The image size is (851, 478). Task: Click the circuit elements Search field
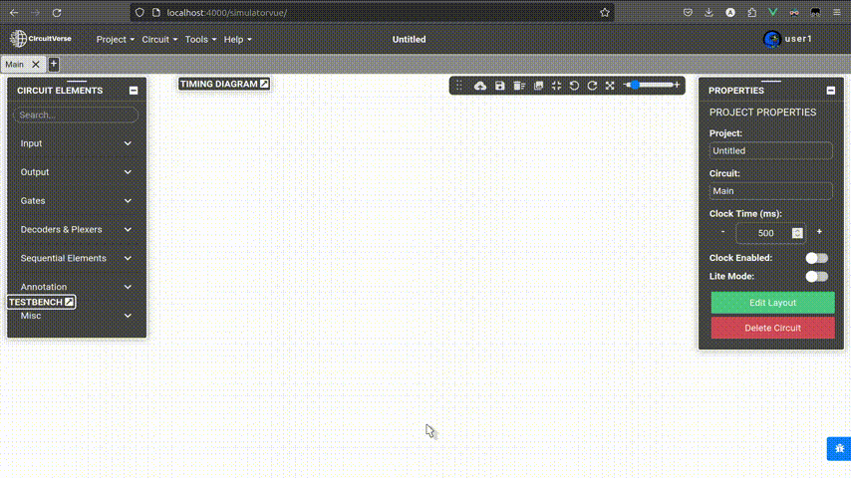(x=76, y=116)
